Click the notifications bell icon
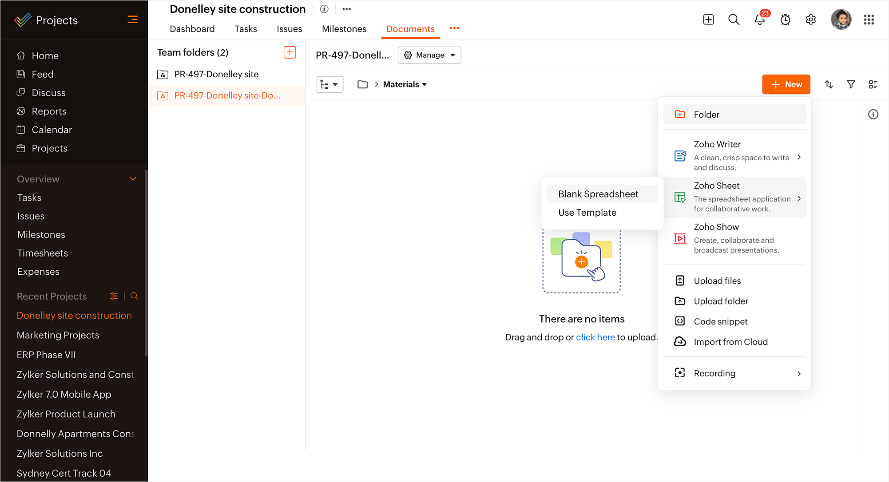The image size is (889, 482). (x=759, y=20)
